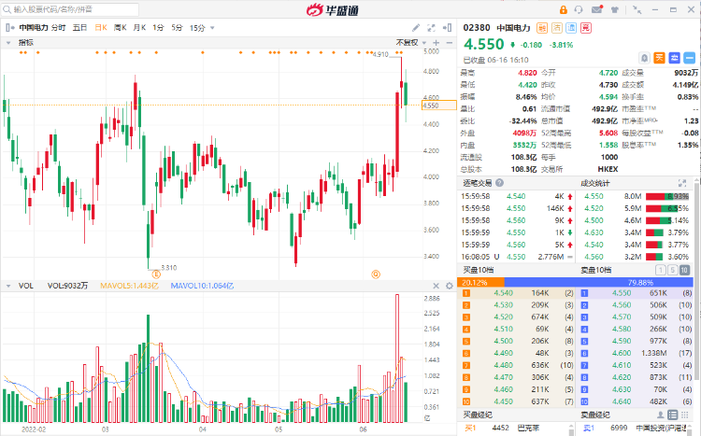701x436 pixels.
Task: Click the E event marker on chart
Action: 156,274
